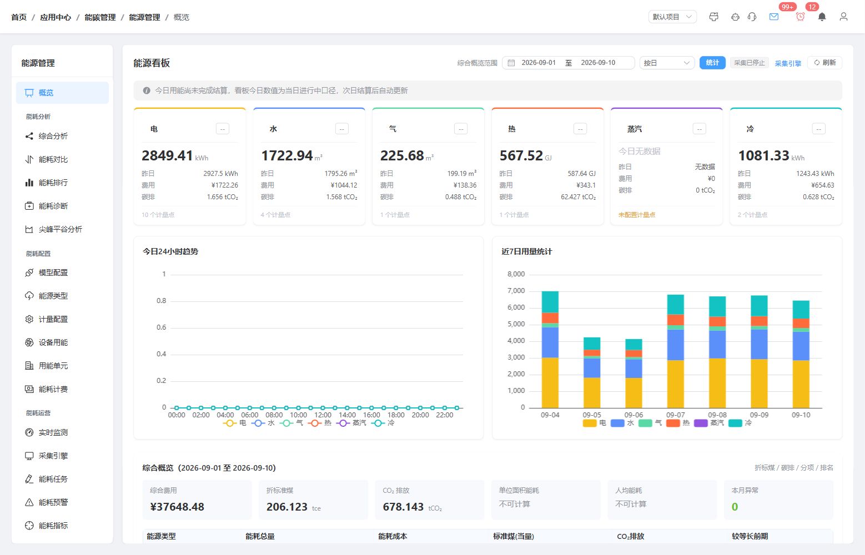Open the 水 card more menu
The image size is (865, 555).
[341, 129]
